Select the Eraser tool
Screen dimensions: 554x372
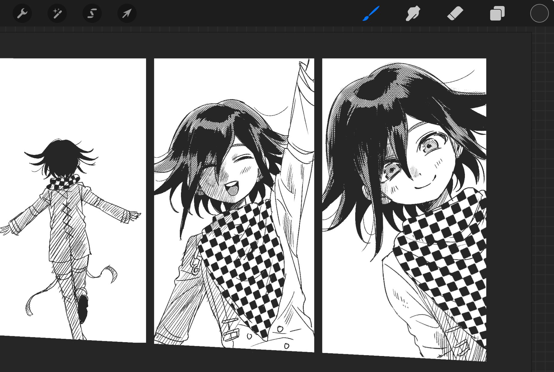[455, 14]
